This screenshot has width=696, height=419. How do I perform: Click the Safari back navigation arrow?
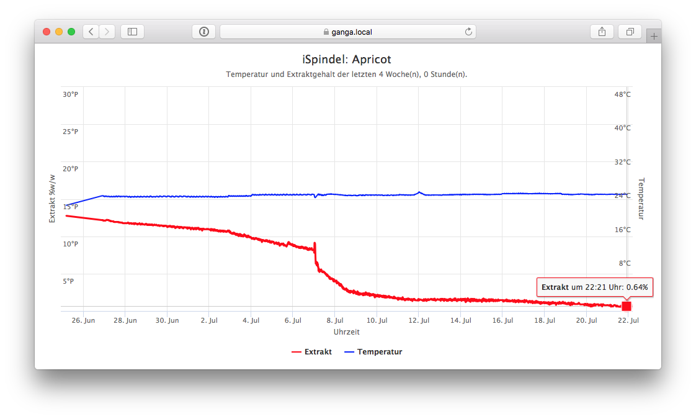click(x=91, y=32)
